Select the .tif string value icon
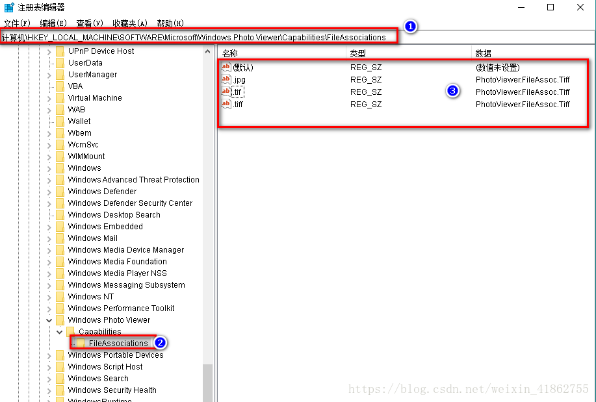 (226, 92)
